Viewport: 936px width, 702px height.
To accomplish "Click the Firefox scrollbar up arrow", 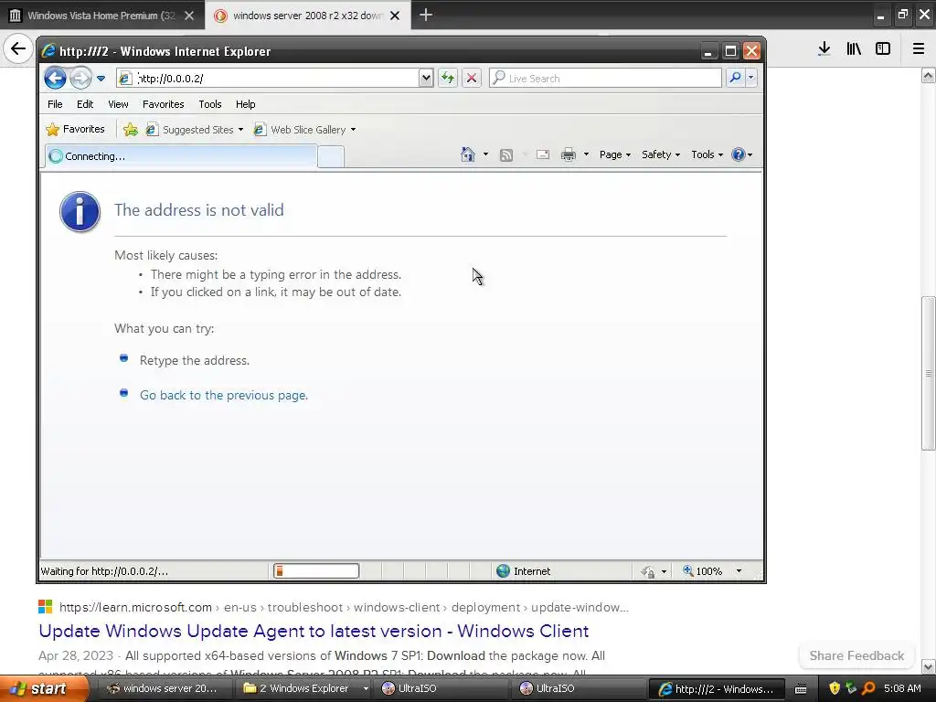I will click(x=928, y=76).
